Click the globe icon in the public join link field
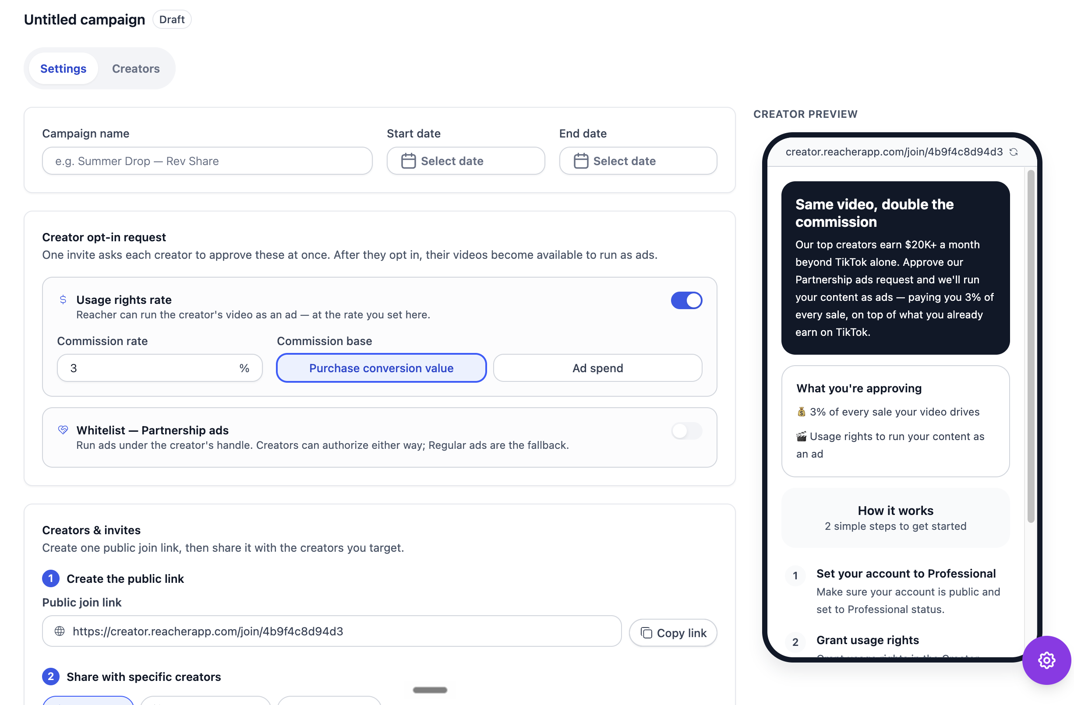 click(x=60, y=631)
